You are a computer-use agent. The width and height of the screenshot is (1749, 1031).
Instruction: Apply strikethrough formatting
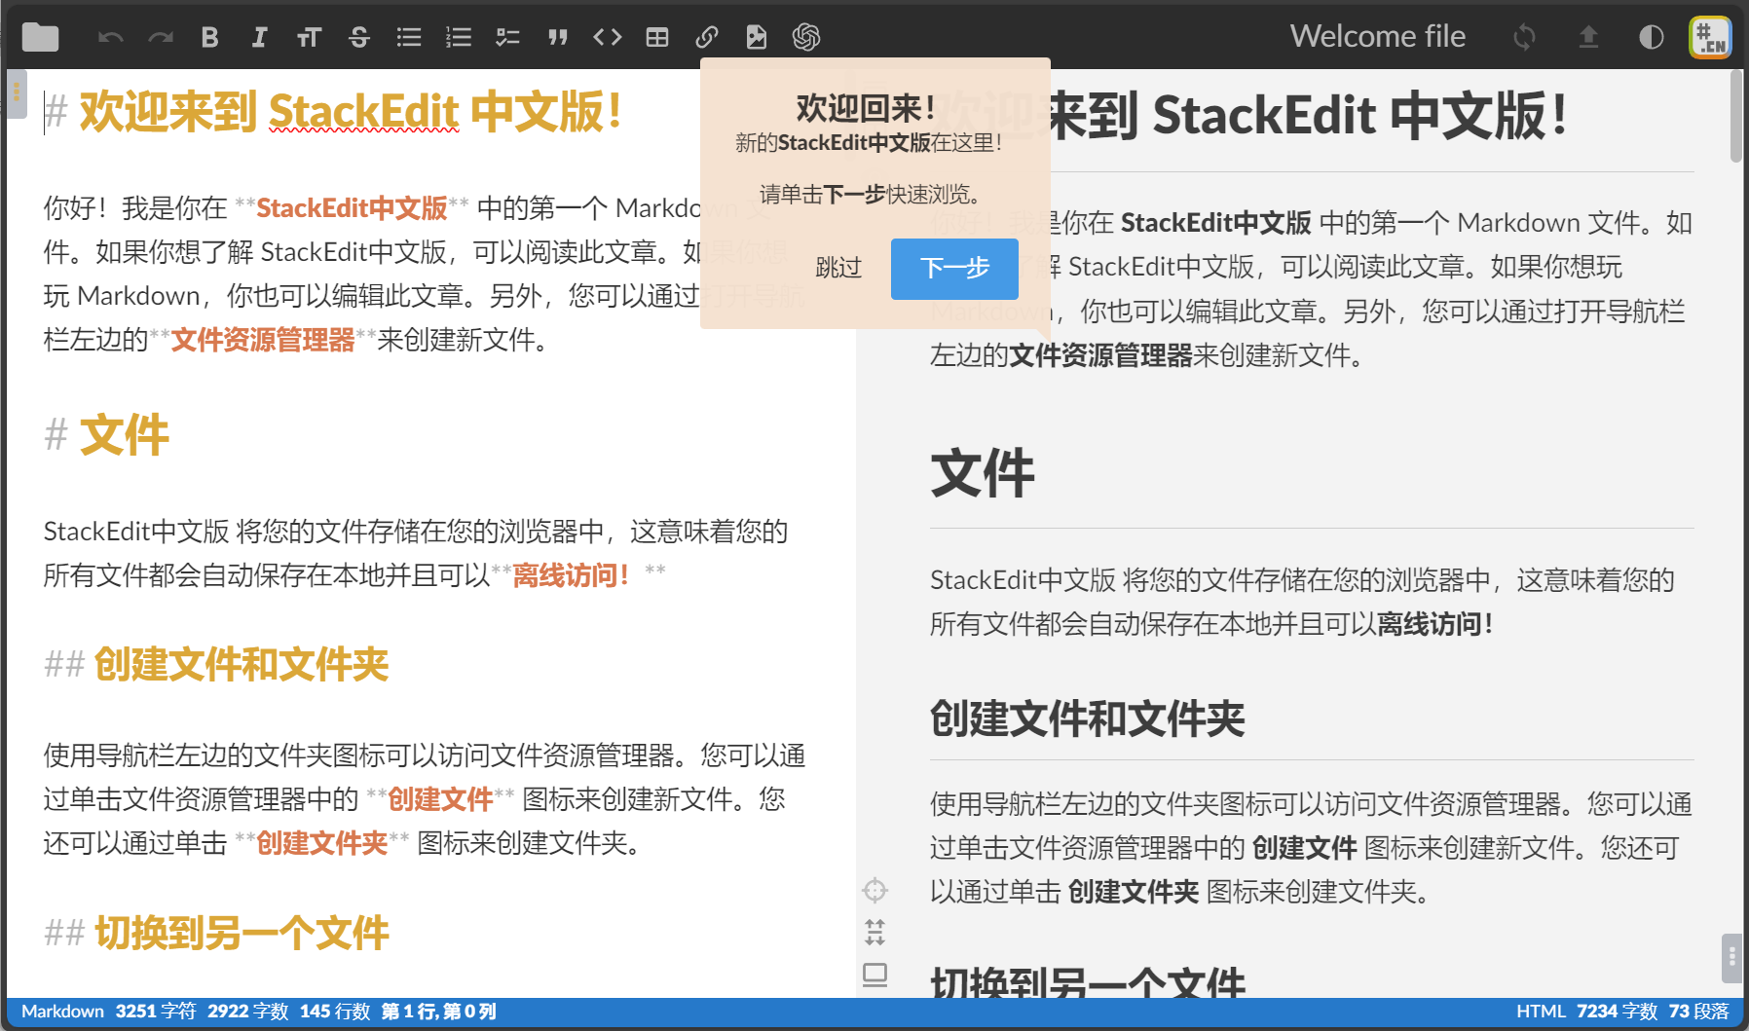[358, 37]
